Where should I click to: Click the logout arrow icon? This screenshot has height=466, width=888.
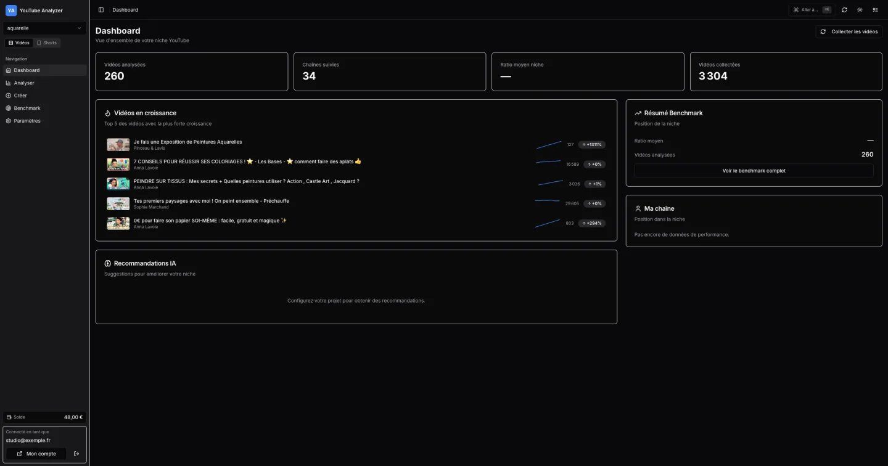pyautogui.click(x=76, y=454)
